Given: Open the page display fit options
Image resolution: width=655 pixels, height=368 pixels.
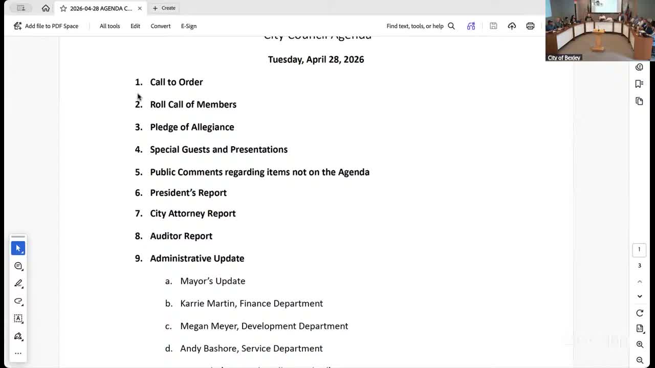Looking at the screenshot, I should pos(640,329).
